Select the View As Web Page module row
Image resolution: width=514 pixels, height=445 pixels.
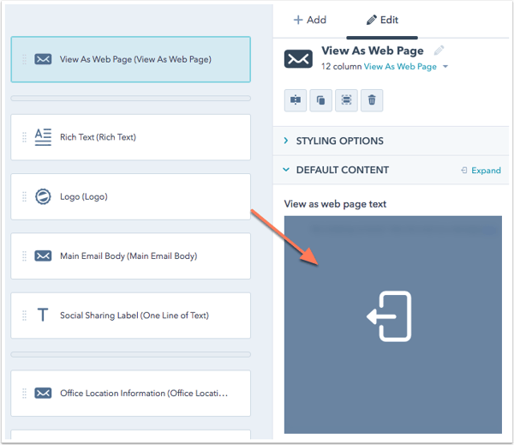(x=135, y=60)
